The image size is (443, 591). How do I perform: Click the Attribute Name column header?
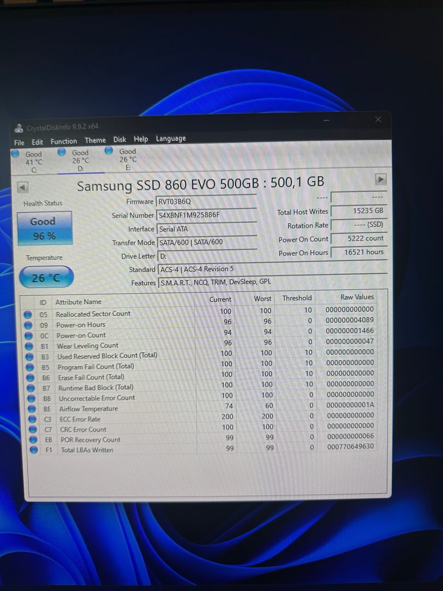click(x=78, y=302)
